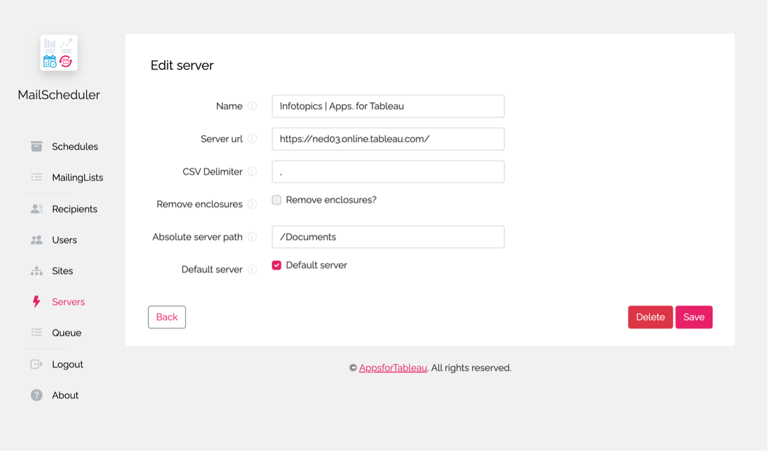This screenshot has height=453, width=770.
Task: Click the Queue checklist icon
Action: tap(37, 332)
